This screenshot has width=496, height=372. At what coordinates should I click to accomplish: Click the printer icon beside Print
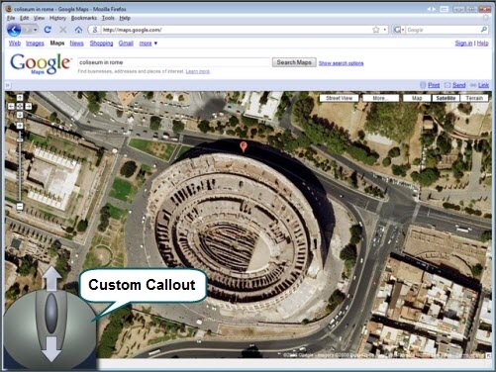423,85
